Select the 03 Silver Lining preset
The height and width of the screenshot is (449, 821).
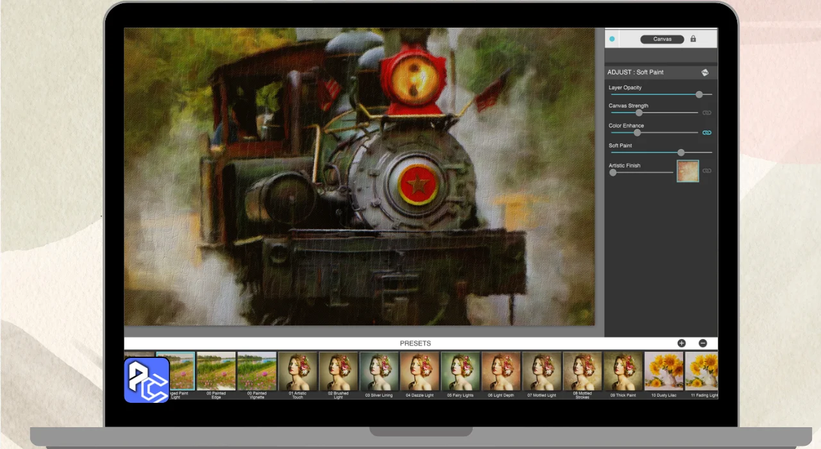click(379, 375)
